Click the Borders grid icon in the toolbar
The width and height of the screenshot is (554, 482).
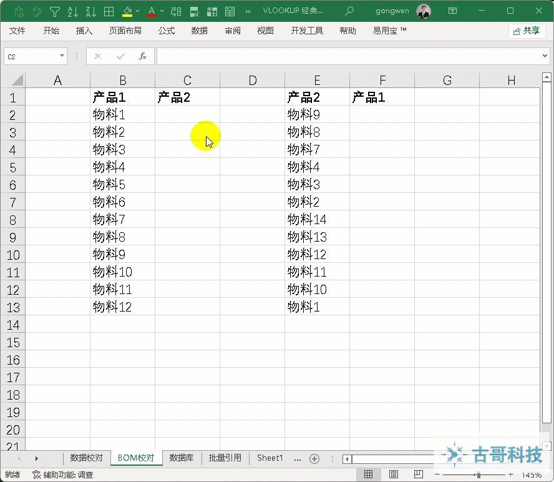tap(109, 11)
